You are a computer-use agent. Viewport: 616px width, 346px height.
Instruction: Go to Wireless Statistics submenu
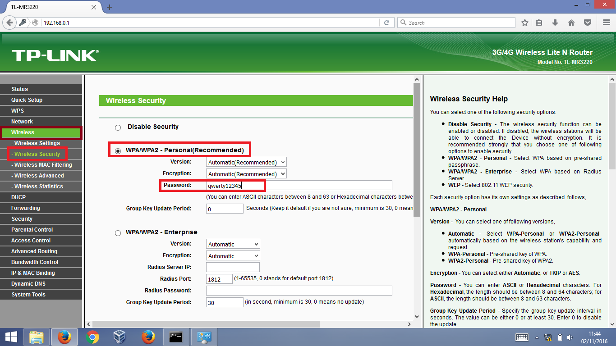(41, 187)
